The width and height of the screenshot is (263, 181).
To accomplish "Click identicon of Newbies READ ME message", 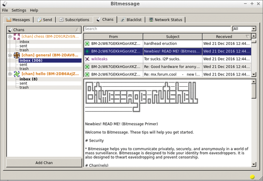I will [x=87, y=51].
